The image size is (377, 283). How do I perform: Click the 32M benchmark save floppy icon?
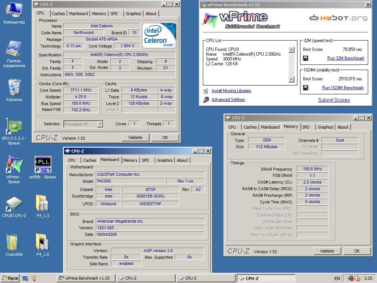pos(306,58)
